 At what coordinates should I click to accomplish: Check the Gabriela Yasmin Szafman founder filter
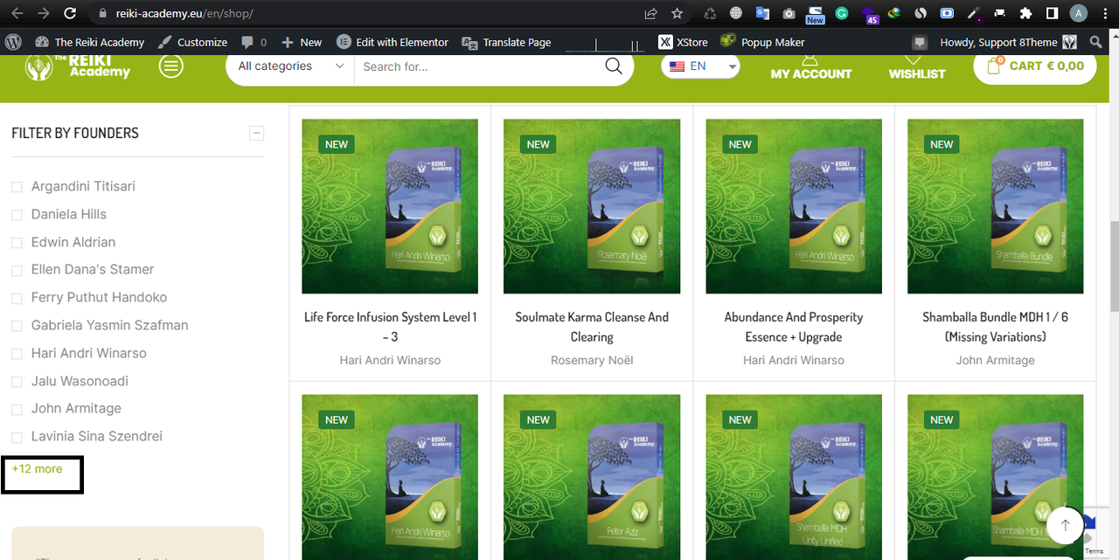tap(17, 326)
